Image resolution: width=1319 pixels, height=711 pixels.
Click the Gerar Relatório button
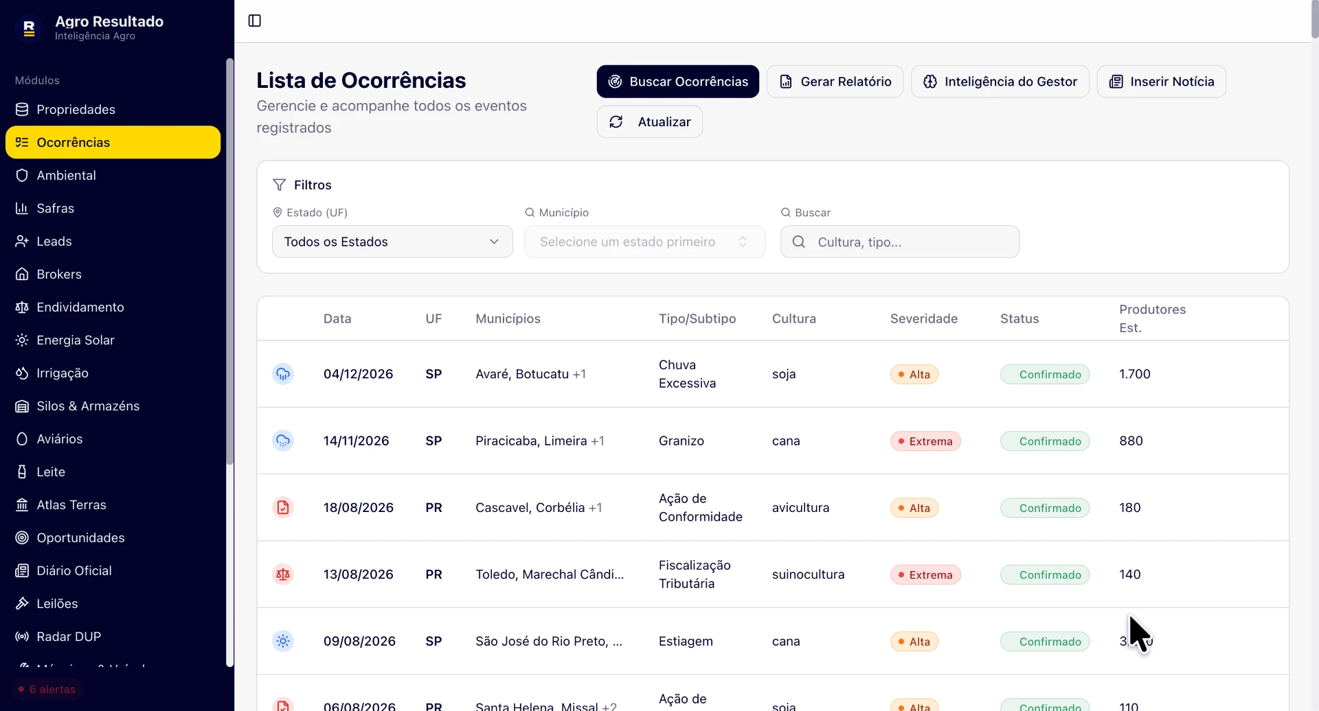(835, 82)
